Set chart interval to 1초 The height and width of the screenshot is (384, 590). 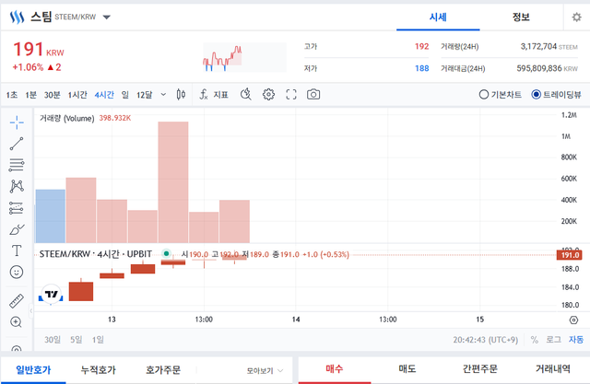click(x=12, y=95)
